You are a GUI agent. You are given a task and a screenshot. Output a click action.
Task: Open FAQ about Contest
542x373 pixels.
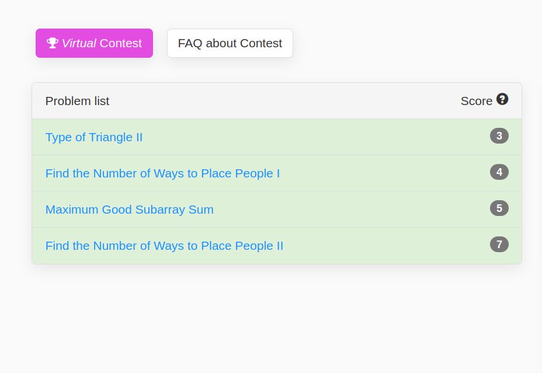(230, 43)
